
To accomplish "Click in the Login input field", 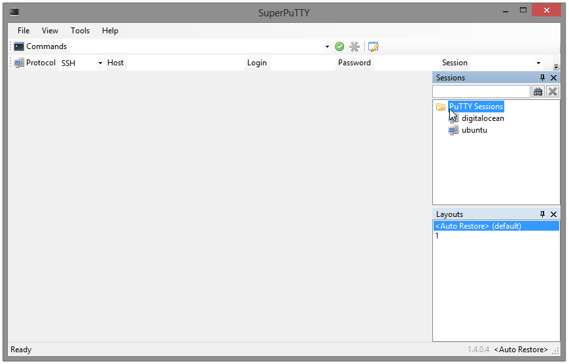I will pyautogui.click(x=303, y=63).
